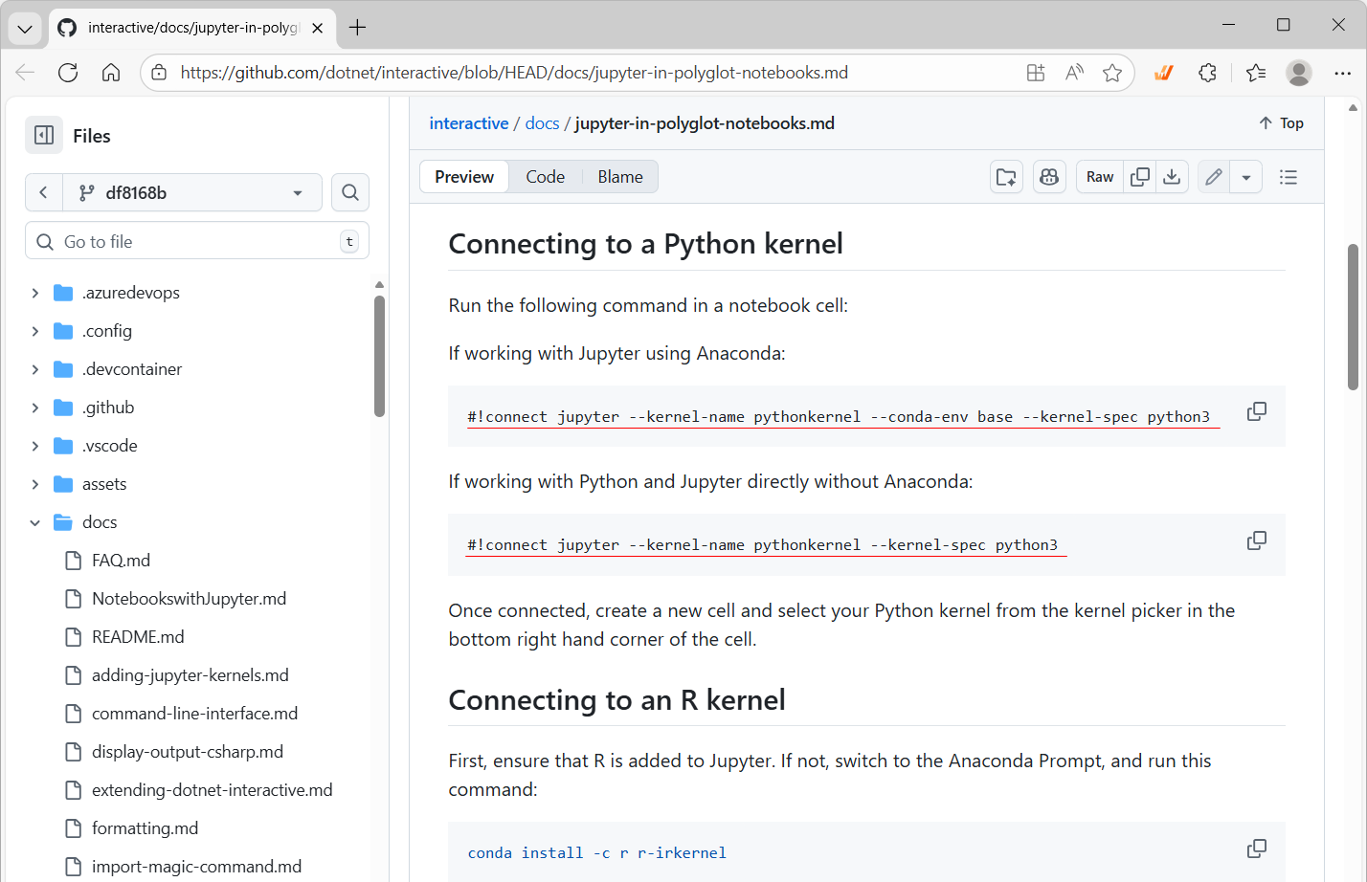Screen dimensions: 1367x882
Task: Focus the Go to file input
Action: (197, 241)
